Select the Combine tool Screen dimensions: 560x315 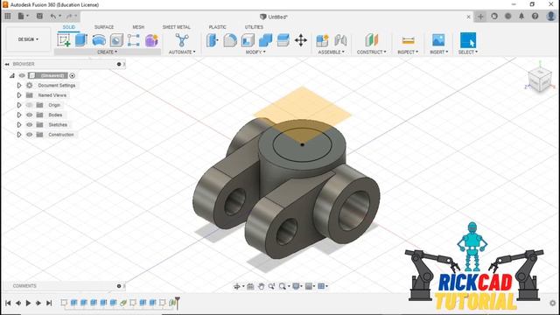(265, 40)
